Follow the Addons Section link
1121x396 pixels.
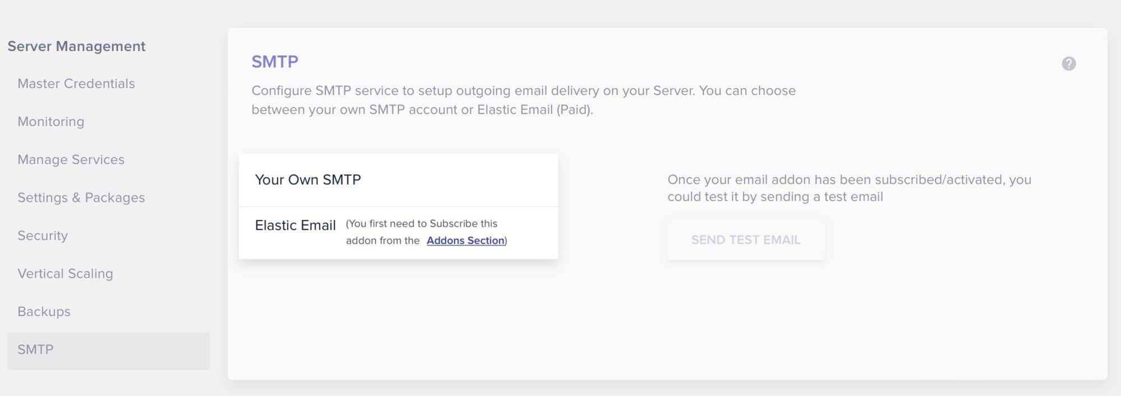click(x=465, y=240)
